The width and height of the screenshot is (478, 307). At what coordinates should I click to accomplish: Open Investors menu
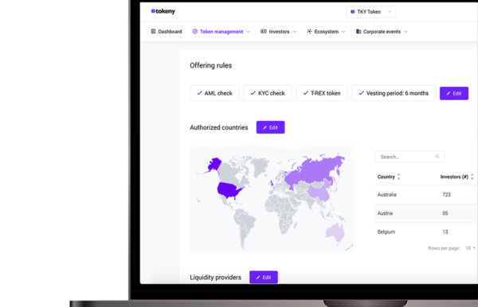279,32
